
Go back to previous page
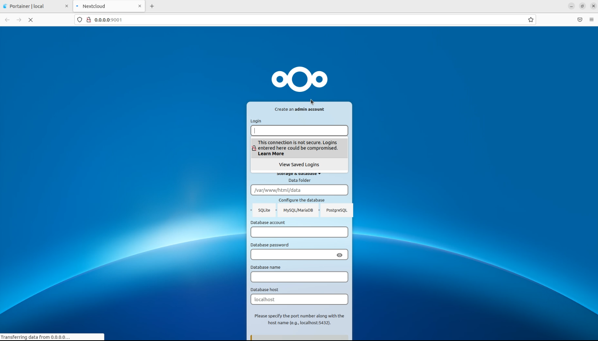tap(7, 20)
